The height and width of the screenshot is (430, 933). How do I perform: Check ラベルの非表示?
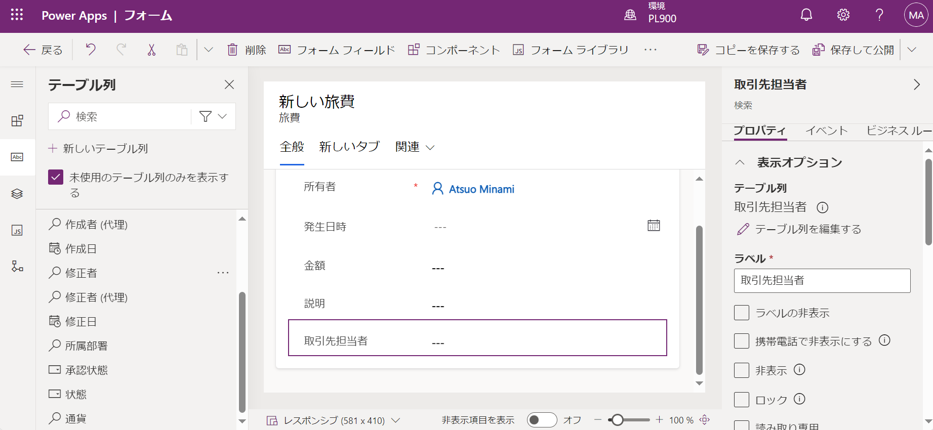[742, 313]
